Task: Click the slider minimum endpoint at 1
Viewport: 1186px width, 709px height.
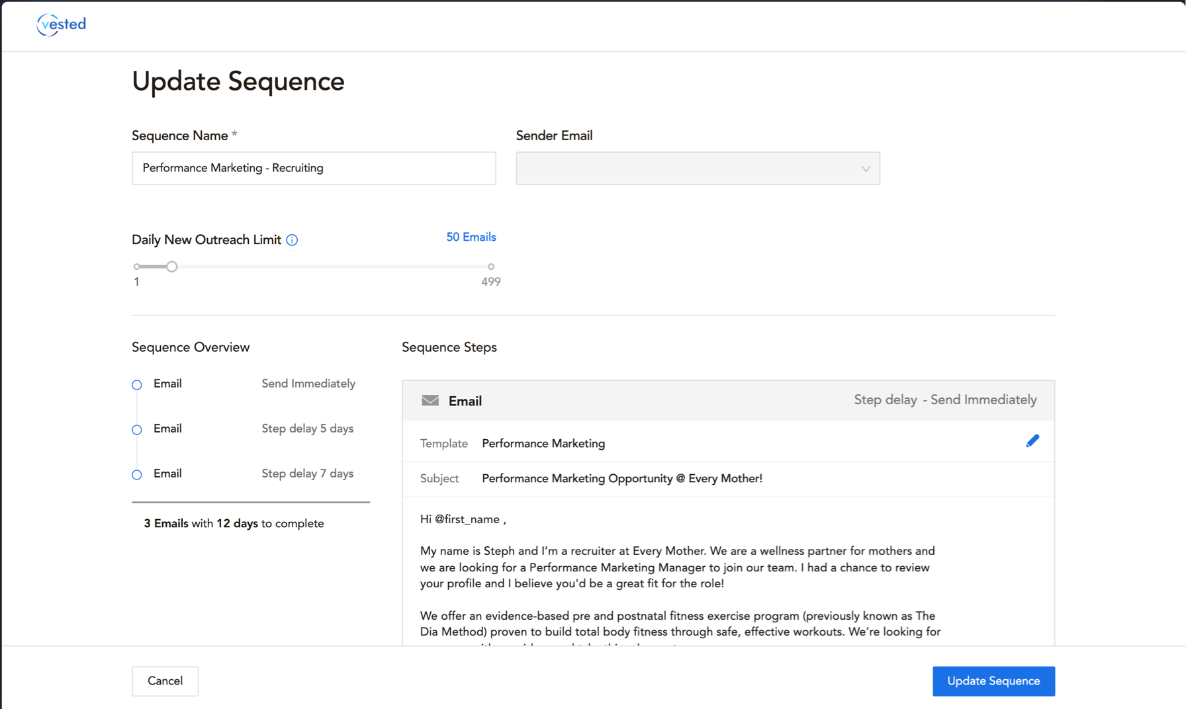Action: 137,267
